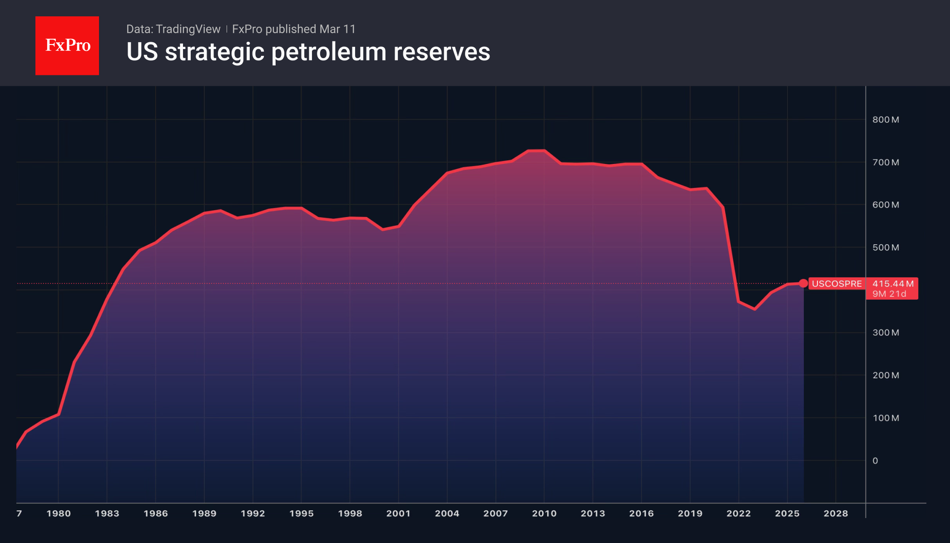The image size is (950, 543).
Task: Toggle visibility of the USCOSPRE series
Action: click(x=838, y=284)
